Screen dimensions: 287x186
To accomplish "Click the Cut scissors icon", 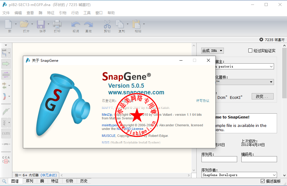I will pos(107,24).
